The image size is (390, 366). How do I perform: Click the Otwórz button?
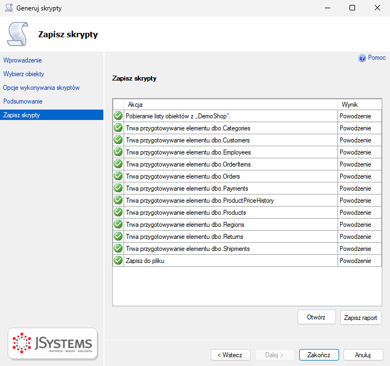coord(316,317)
